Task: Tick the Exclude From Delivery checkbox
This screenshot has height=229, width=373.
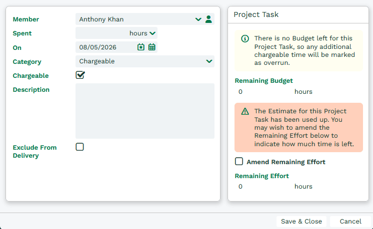Action: click(79, 147)
